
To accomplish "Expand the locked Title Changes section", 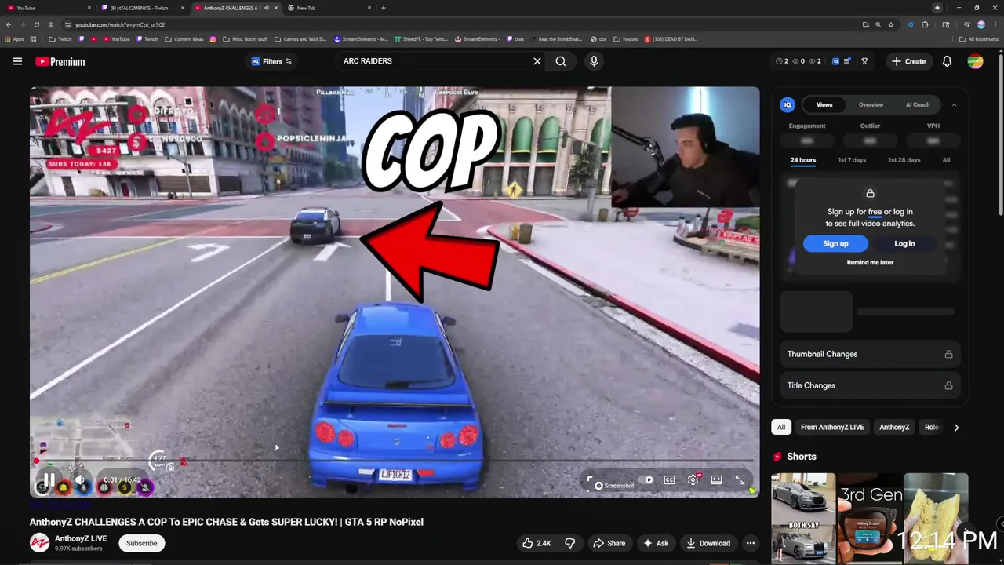I will click(870, 385).
